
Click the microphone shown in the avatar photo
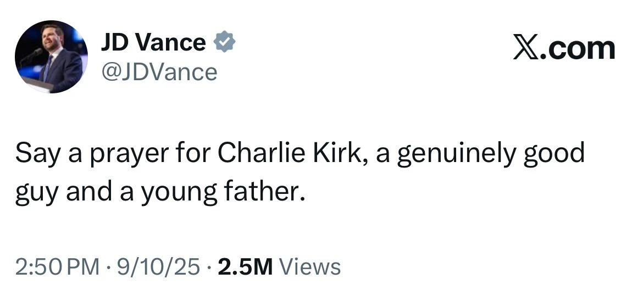click(36, 52)
